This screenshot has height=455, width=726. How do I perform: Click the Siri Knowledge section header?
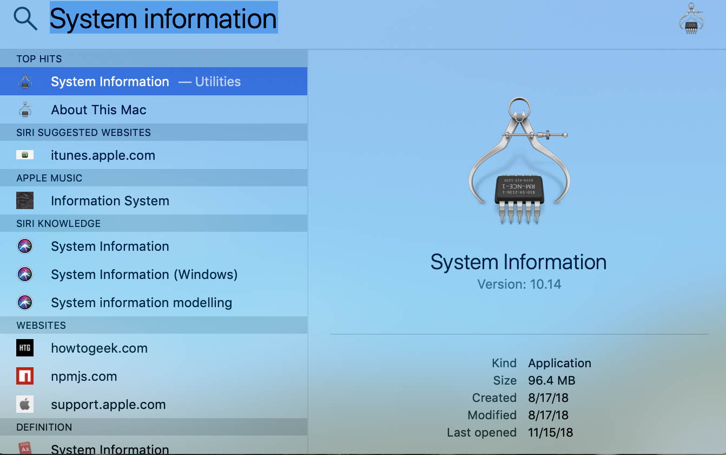(154, 223)
